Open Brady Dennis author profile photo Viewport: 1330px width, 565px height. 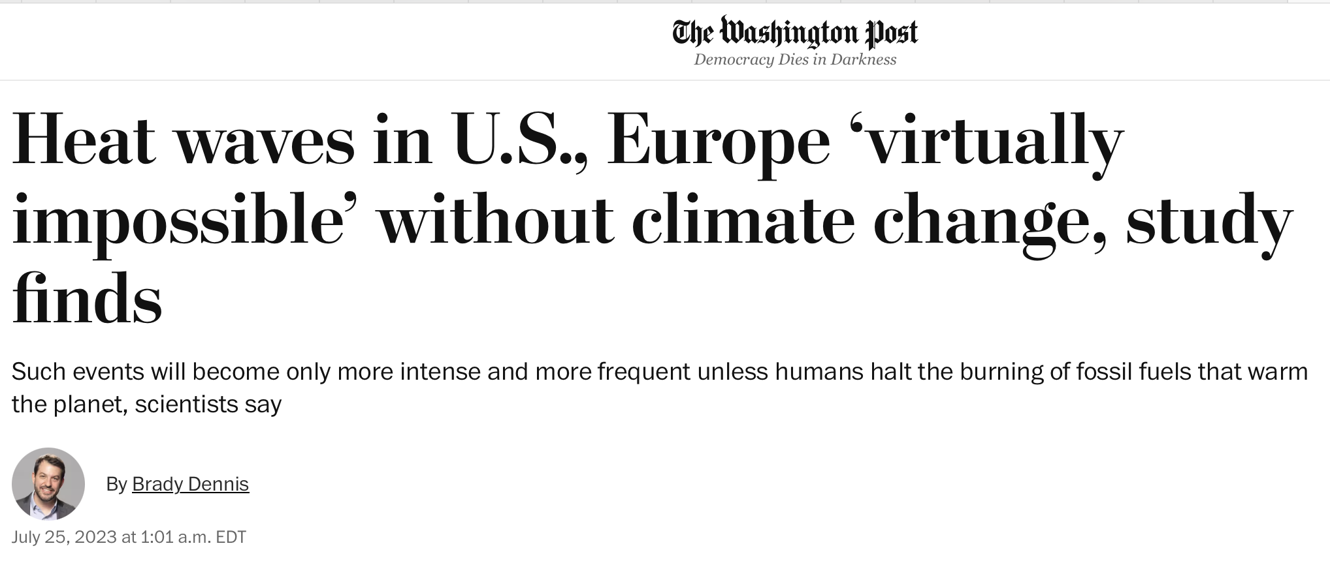click(48, 483)
